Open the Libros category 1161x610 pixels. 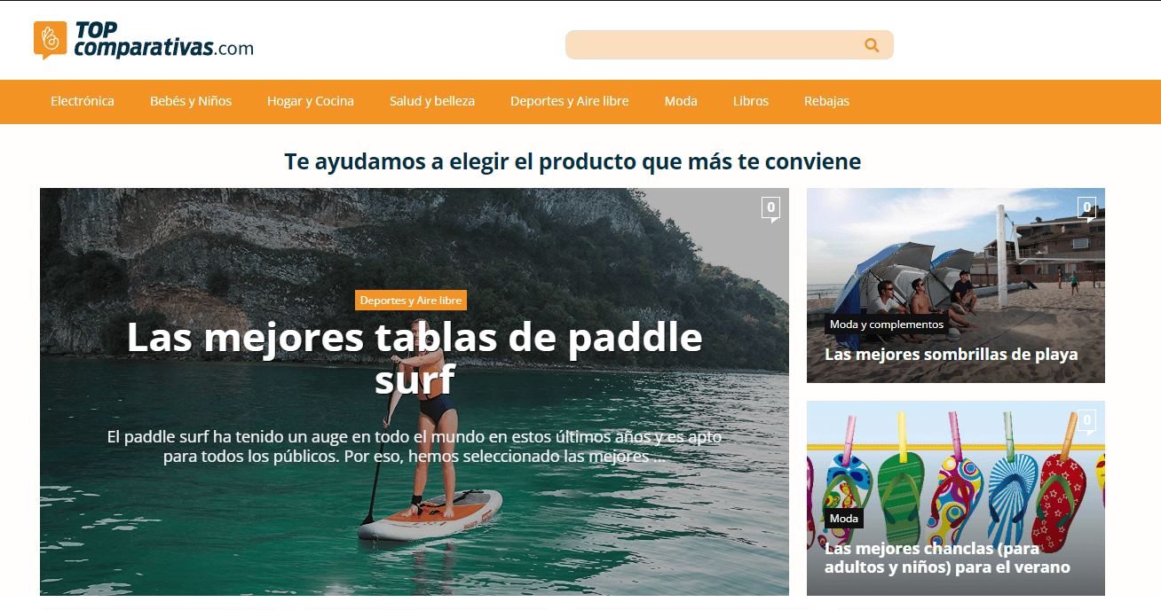pos(751,101)
